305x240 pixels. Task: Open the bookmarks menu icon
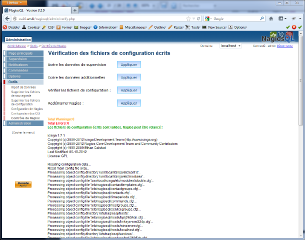coord(282,18)
